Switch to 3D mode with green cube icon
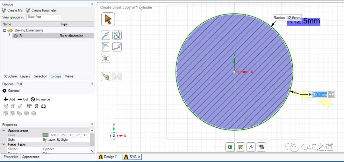 pyautogui.click(x=230, y=147)
